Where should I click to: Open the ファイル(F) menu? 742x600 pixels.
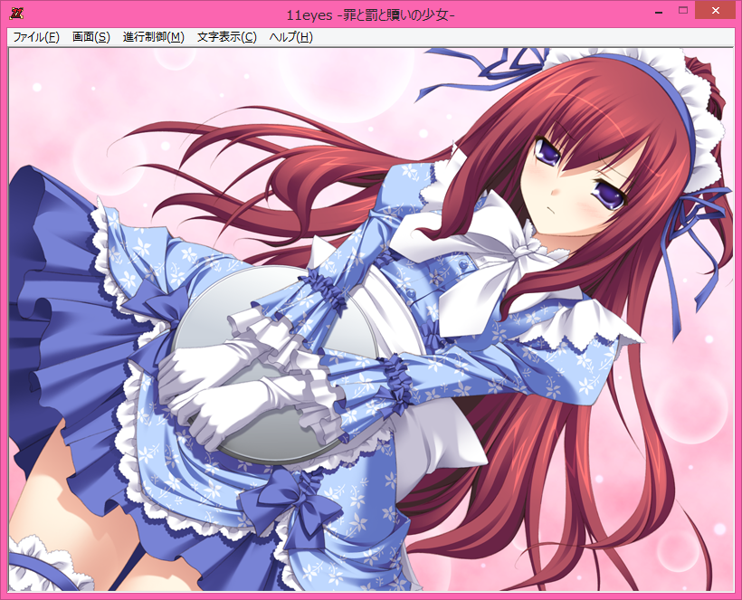coord(36,37)
